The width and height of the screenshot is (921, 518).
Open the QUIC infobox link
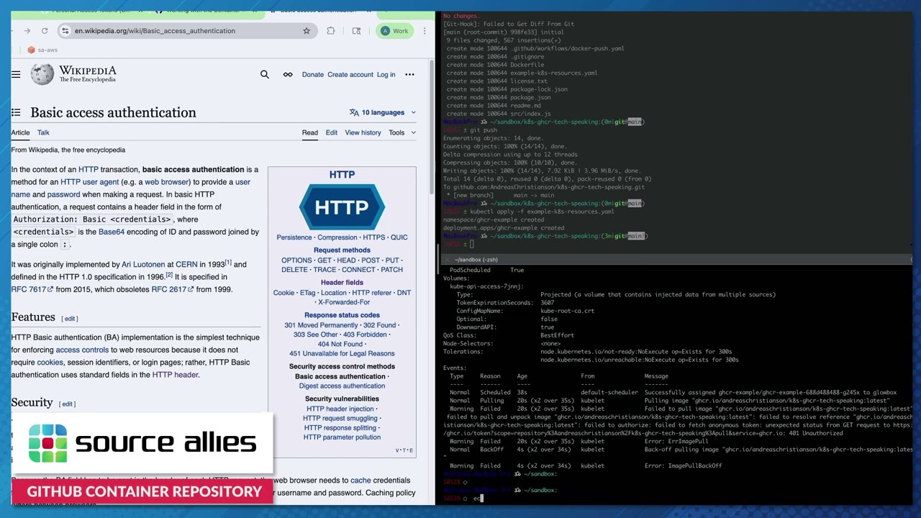point(399,237)
